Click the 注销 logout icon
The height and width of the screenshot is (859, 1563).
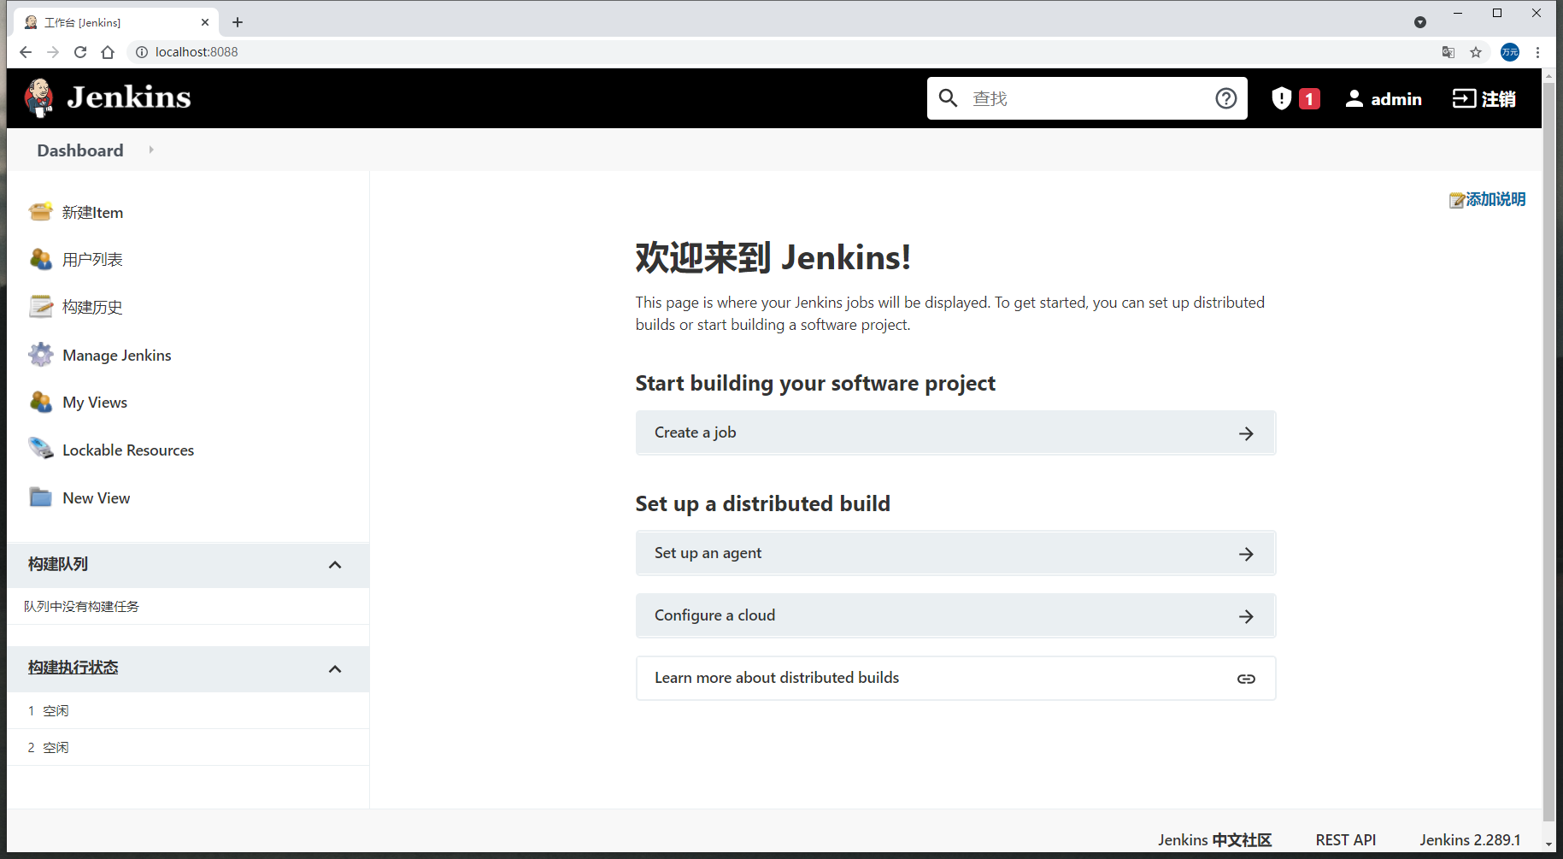[1465, 98]
